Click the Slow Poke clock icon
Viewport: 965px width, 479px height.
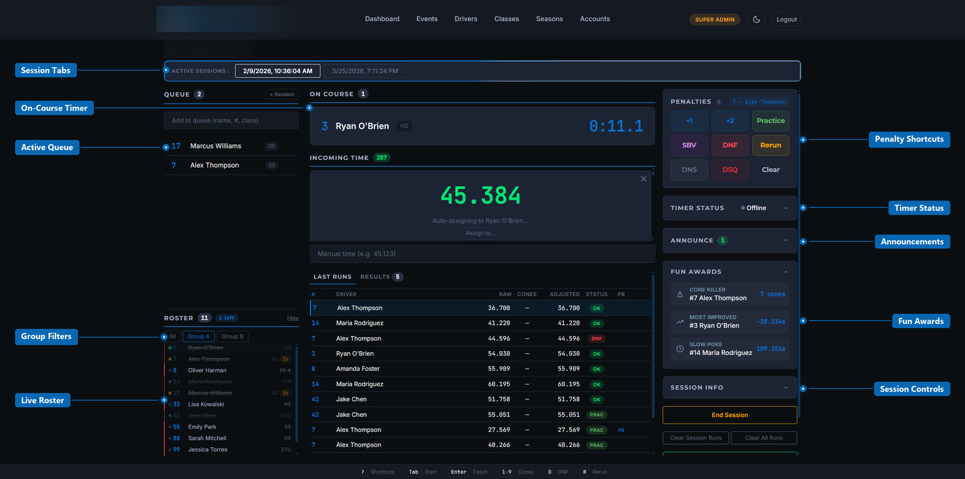(x=680, y=349)
